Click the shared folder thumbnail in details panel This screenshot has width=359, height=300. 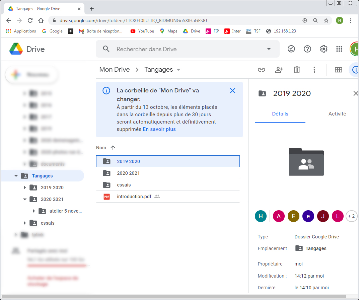(x=306, y=162)
